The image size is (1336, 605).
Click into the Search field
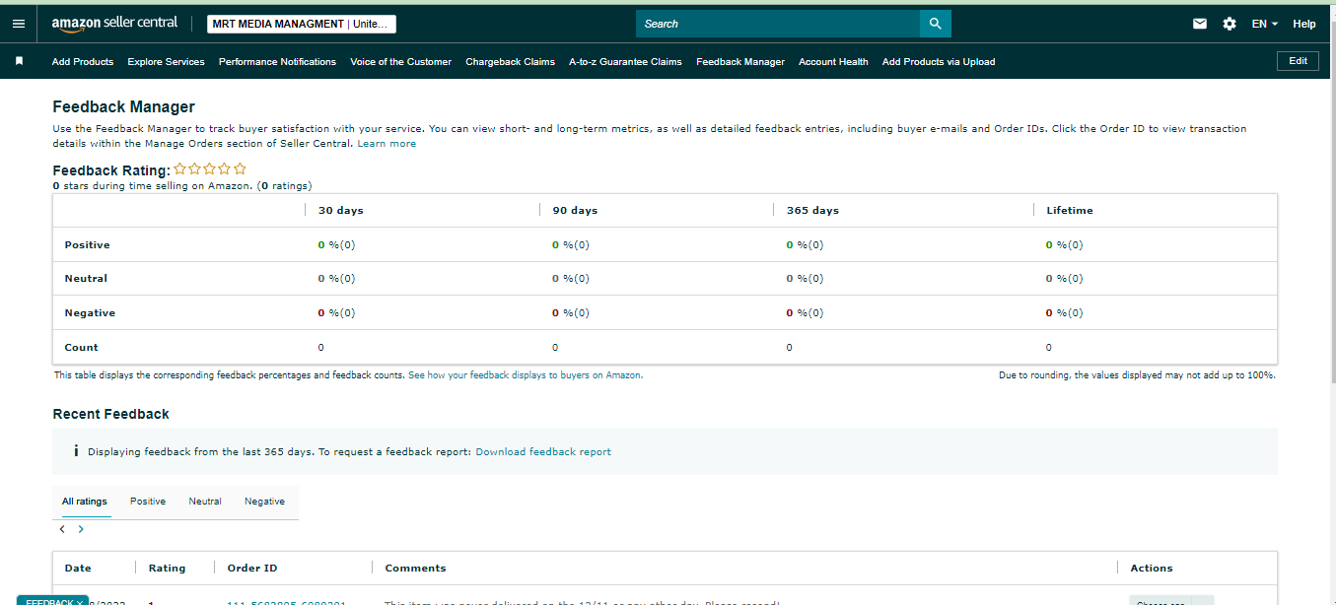coord(778,24)
